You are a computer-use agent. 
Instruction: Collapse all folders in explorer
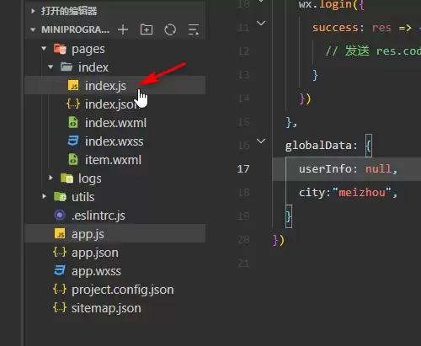194,29
